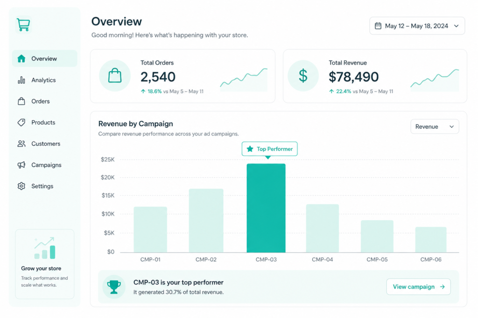Open the Customers page
Screen dimensions: 478x318
coord(44,143)
